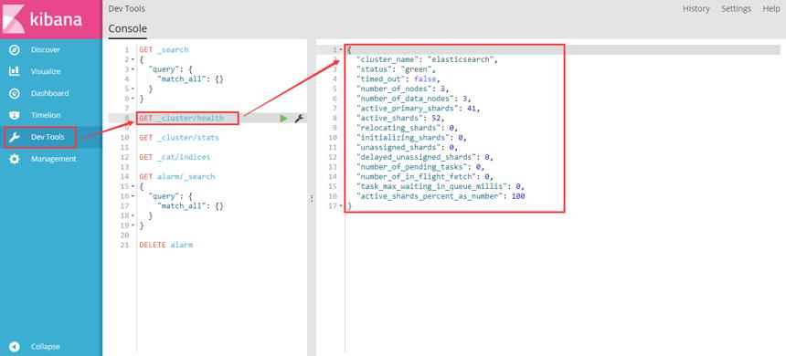Fold the JSON block at line 15
Screen dimensions: 786x356
pos(132,186)
